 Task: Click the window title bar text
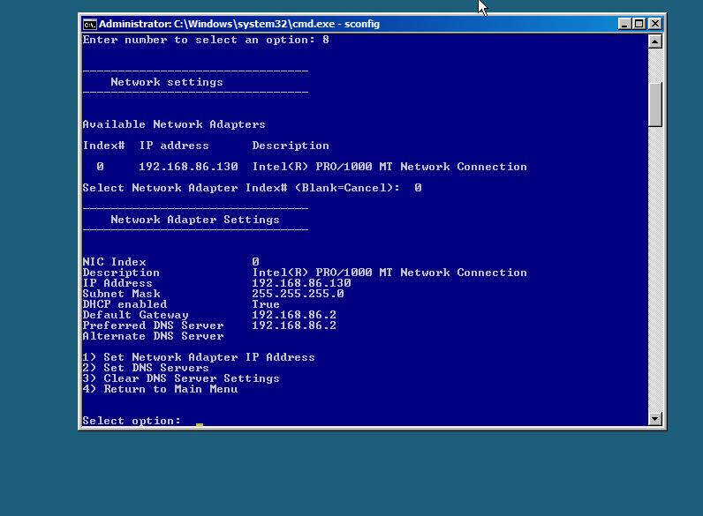pyautogui.click(x=239, y=24)
